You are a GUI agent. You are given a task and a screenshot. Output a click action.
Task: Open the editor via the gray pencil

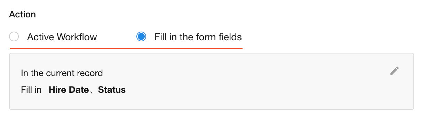[394, 71]
